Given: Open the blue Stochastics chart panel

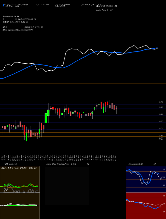Looking at the screenshot, I should [146, 179].
